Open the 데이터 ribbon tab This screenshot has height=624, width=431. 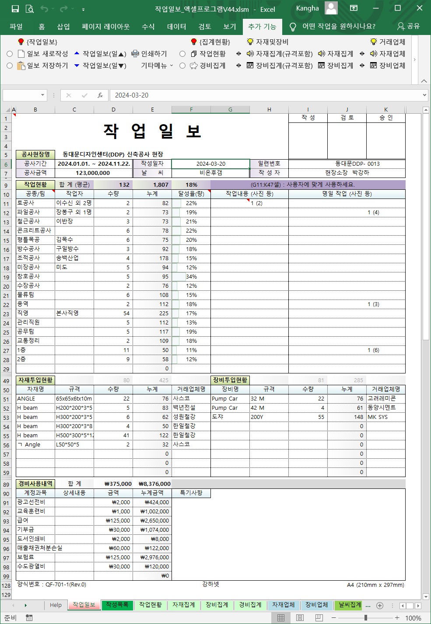point(177,27)
